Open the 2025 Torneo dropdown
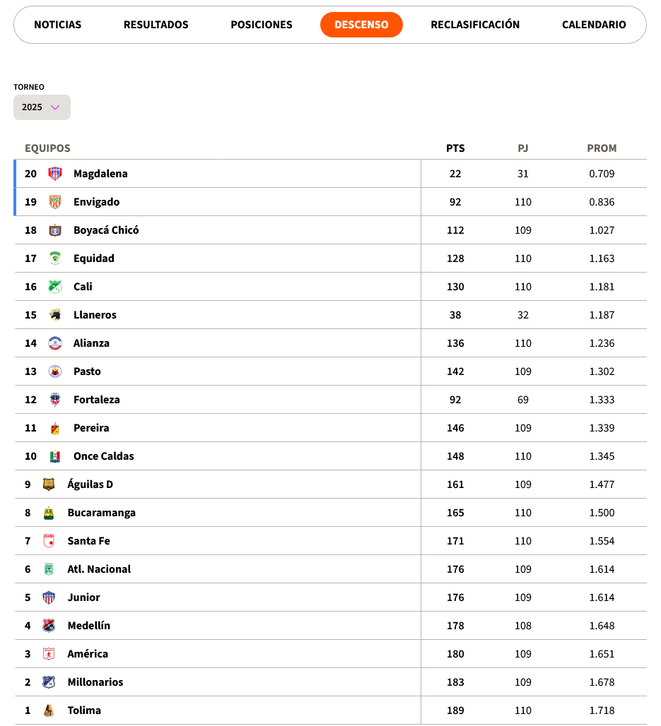The image size is (661, 726). [x=42, y=107]
